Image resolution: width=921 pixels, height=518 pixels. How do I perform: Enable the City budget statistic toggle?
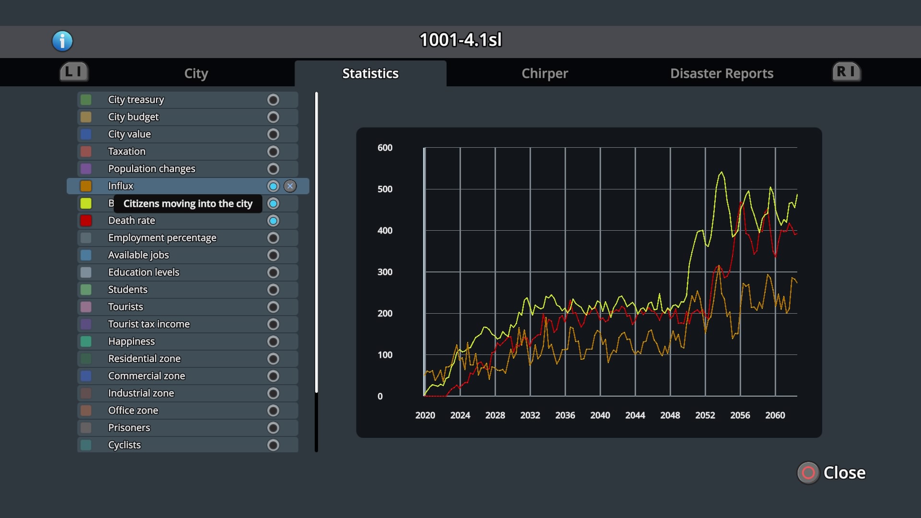click(x=273, y=117)
